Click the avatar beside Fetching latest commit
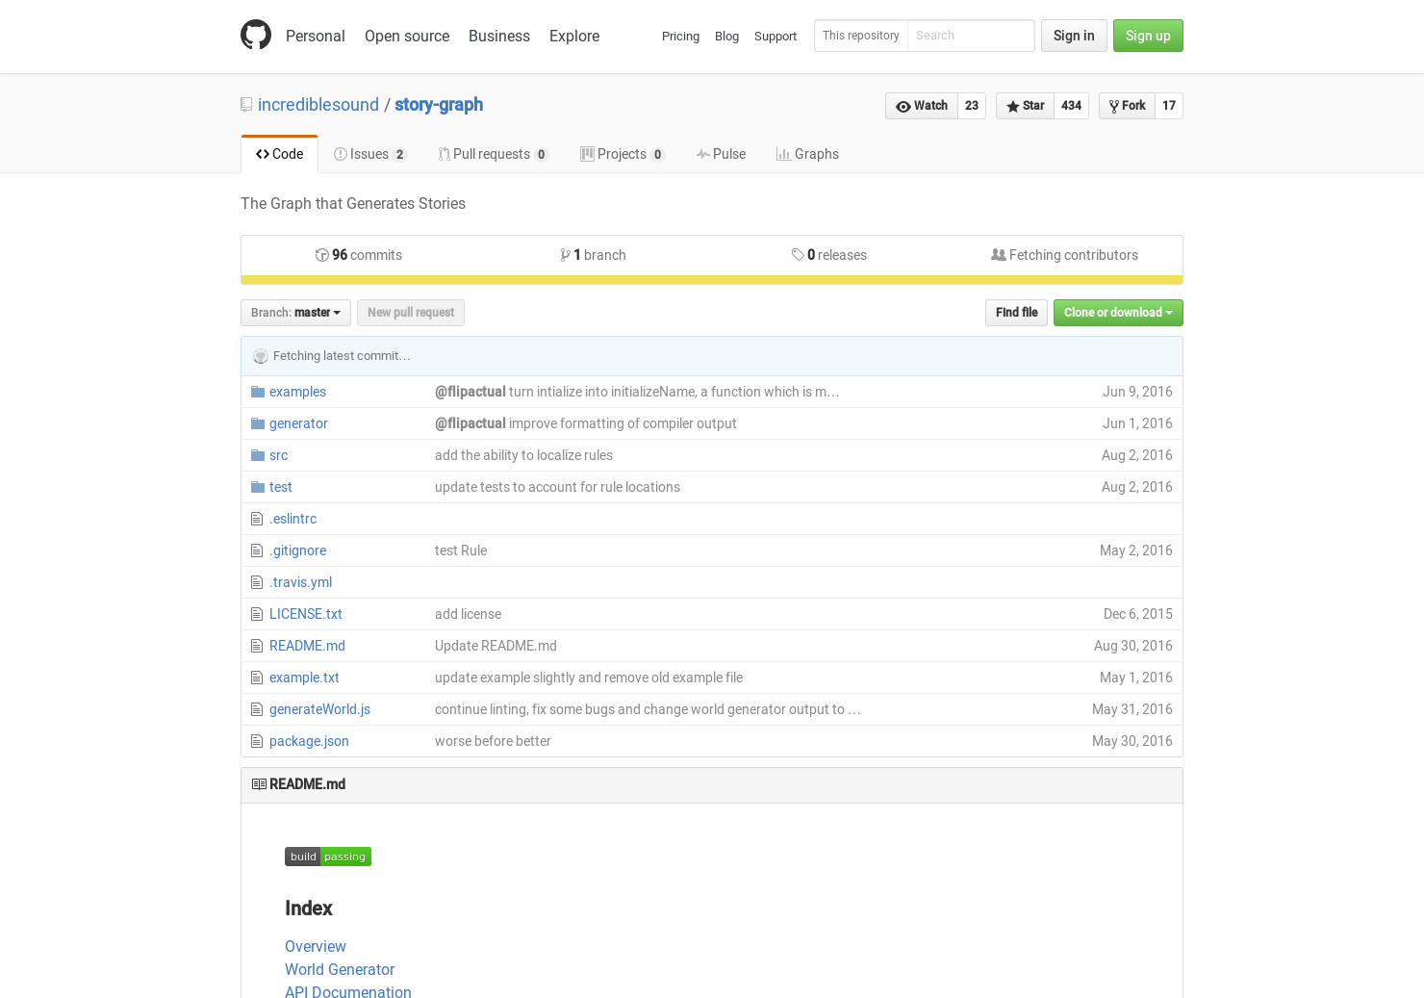Viewport: 1424px width, 998px height. 261,356
